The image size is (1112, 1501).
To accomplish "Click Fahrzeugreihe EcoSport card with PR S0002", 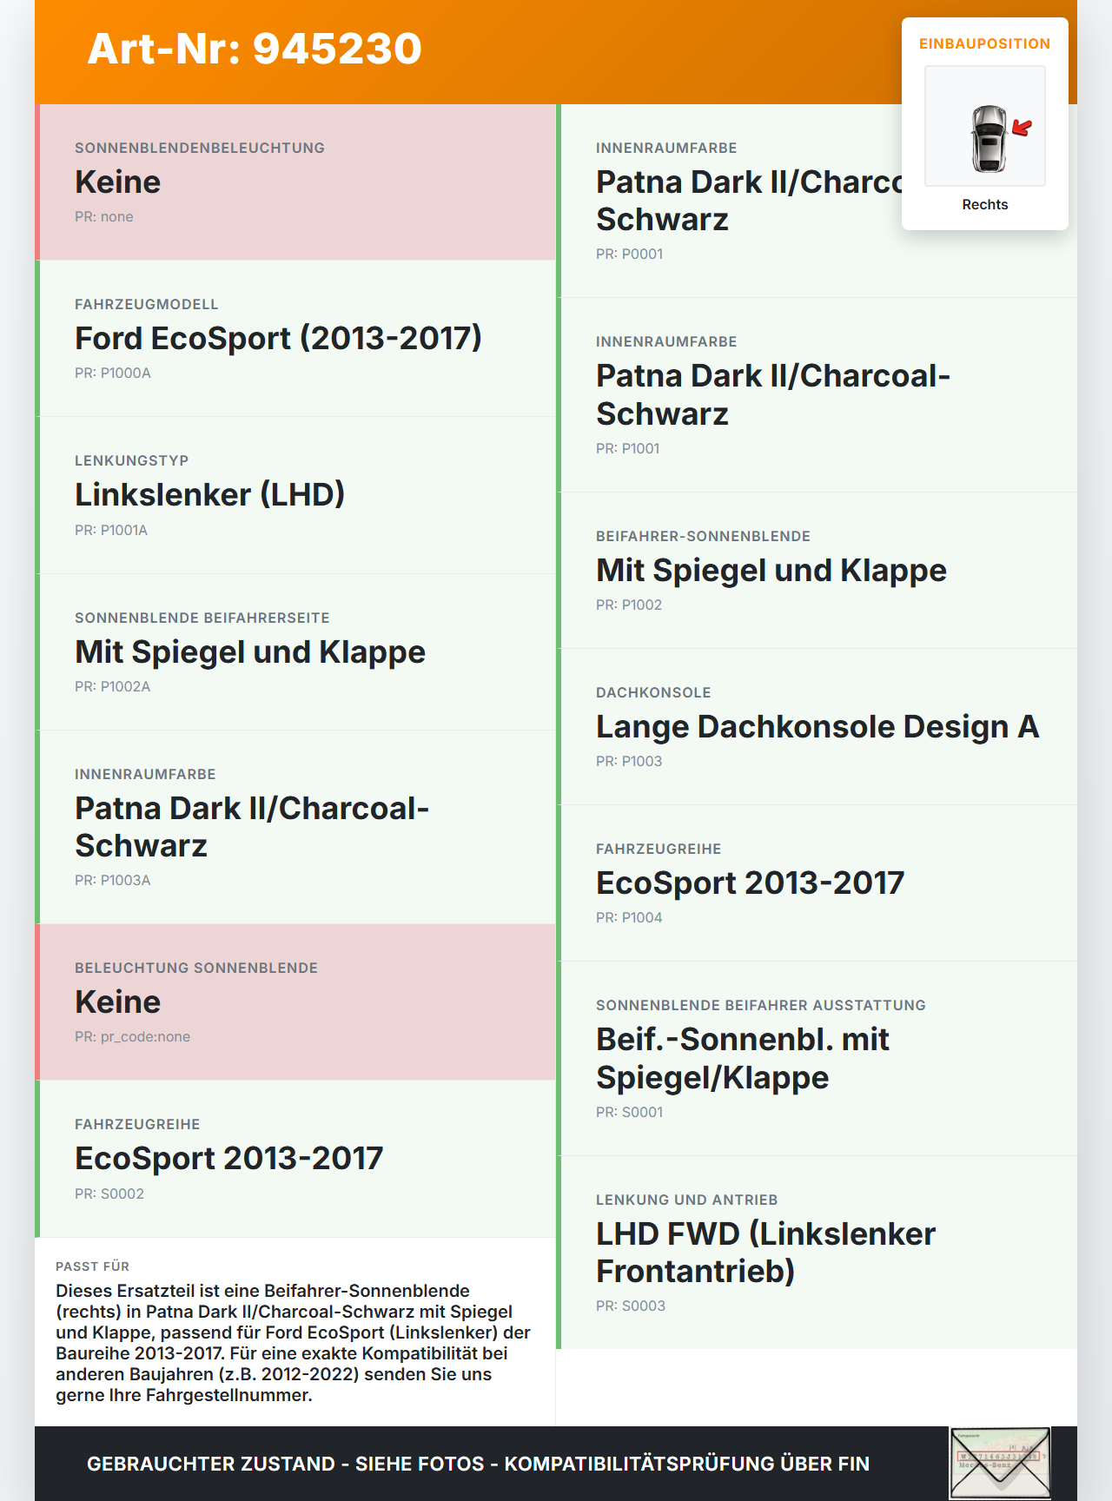I will coord(295,1159).
